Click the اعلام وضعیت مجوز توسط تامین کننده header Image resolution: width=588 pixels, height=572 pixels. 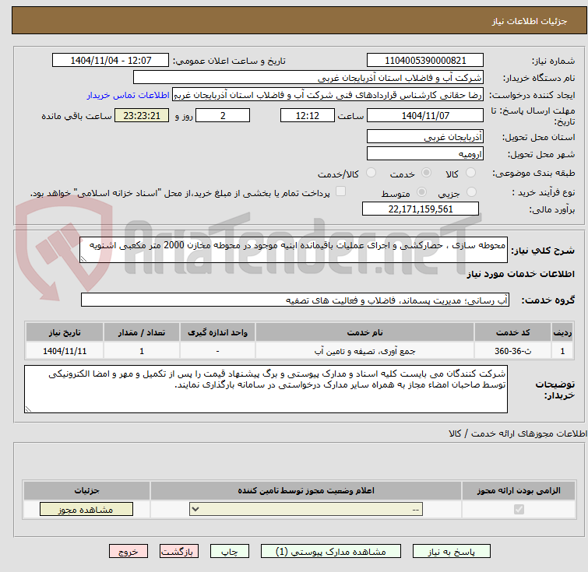306,490
